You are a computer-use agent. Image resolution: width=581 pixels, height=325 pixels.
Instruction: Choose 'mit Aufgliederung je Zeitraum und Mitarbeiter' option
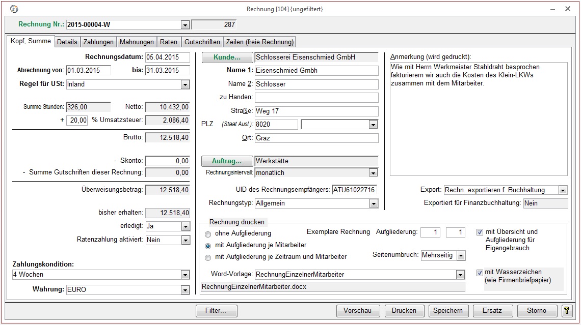coord(208,257)
